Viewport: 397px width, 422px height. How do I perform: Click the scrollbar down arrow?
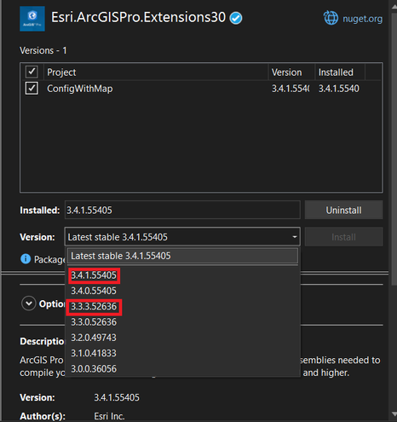tap(394, 413)
